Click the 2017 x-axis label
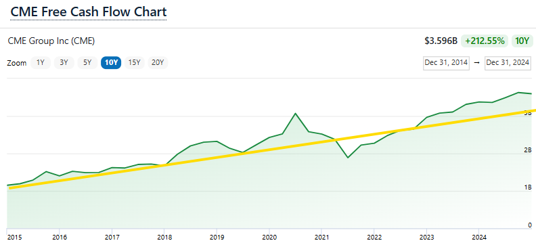The width and height of the screenshot is (536, 247). pyautogui.click(x=112, y=237)
